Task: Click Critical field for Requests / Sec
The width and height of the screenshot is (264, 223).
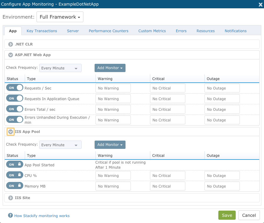Action: pyautogui.click(x=168, y=88)
